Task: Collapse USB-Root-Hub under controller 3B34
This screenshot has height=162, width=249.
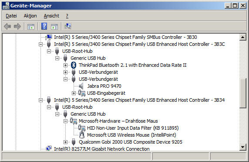Action: tap(49, 107)
